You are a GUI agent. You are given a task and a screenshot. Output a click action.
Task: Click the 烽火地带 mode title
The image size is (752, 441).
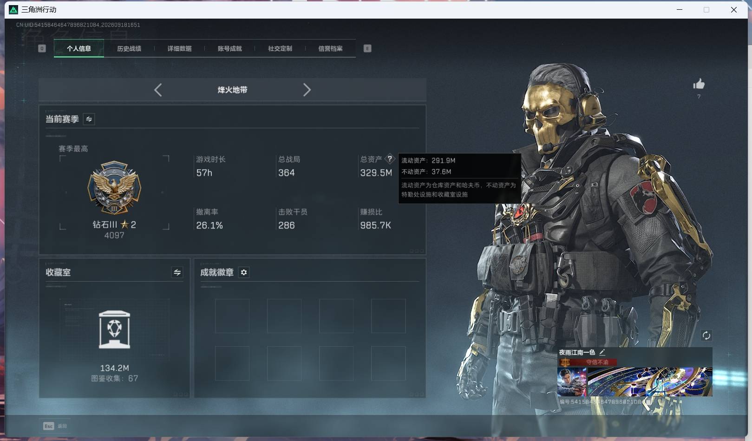(232, 90)
